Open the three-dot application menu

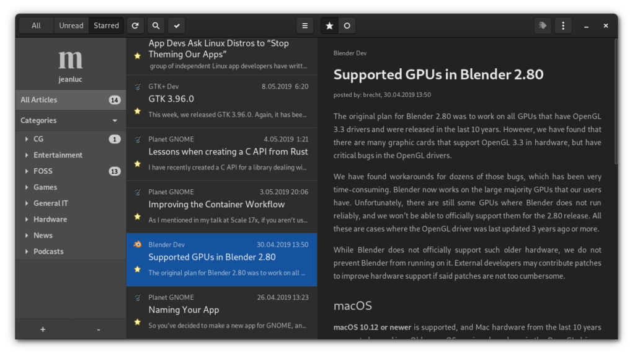[563, 25]
